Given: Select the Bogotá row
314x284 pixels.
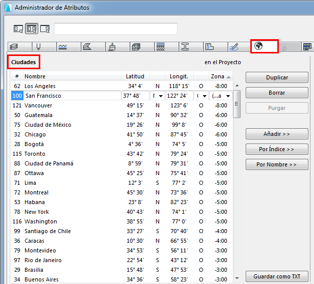Looking at the screenshot, I should [122, 144].
